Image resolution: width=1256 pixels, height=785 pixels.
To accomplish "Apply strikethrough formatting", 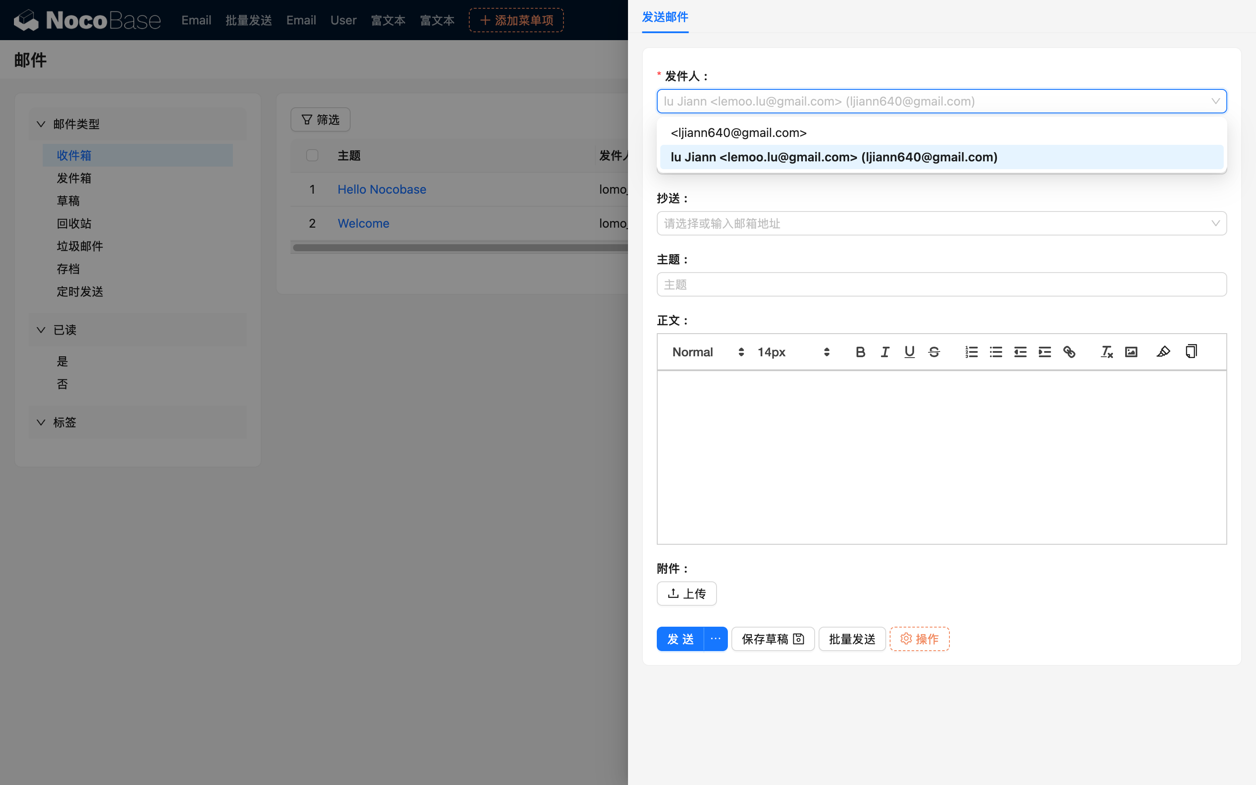I will click(x=934, y=352).
